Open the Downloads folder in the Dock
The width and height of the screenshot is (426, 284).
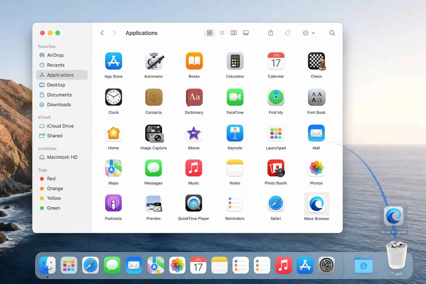[364, 265]
